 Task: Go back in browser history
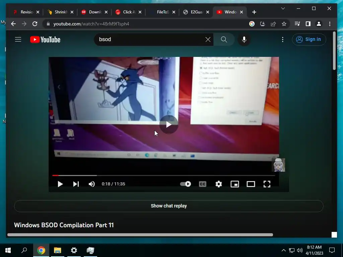(x=13, y=24)
